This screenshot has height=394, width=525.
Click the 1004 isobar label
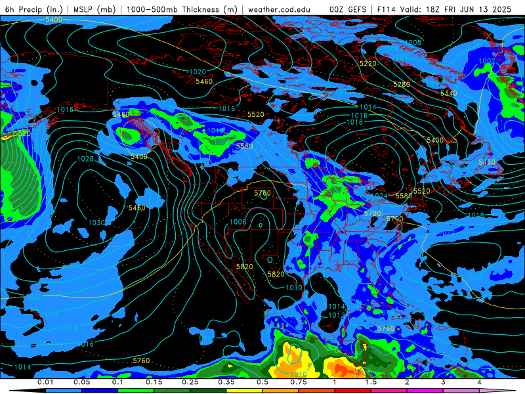pos(399,58)
